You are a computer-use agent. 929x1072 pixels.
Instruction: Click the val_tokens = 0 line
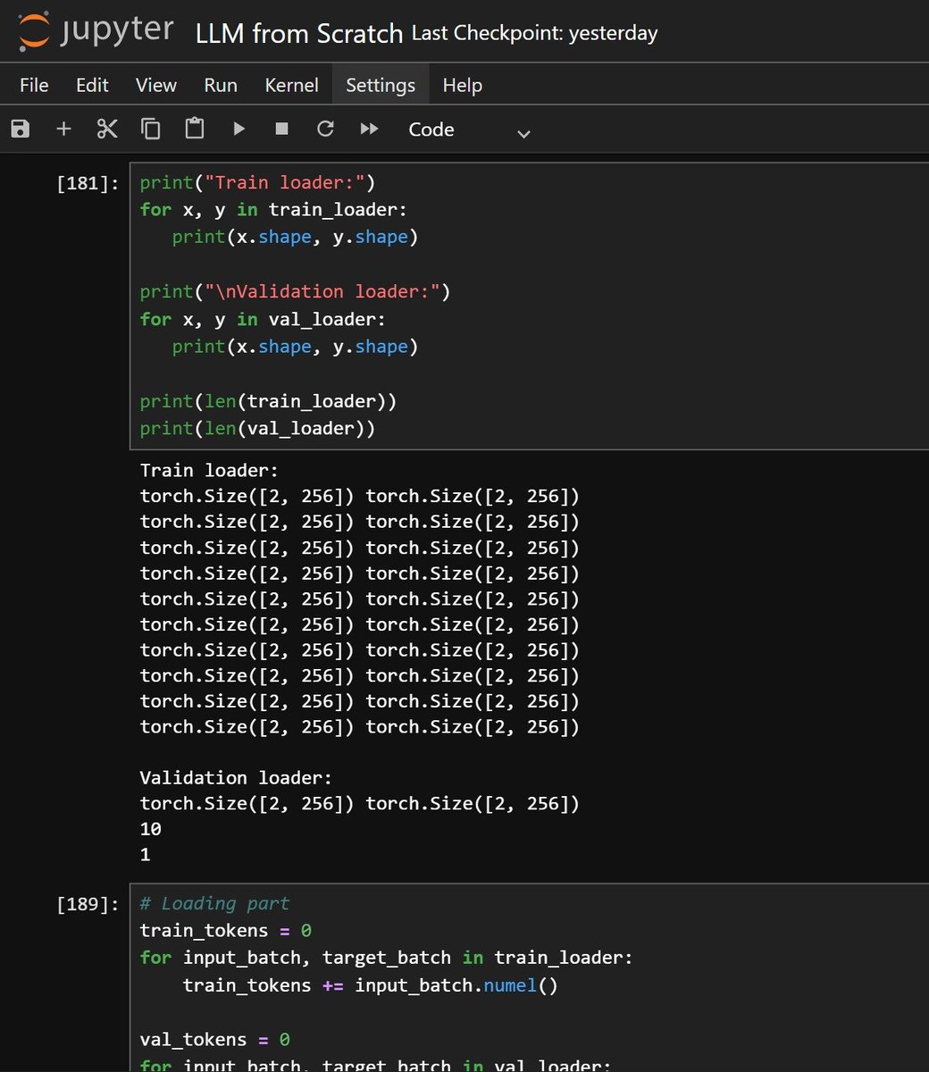pyautogui.click(x=215, y=1040)
